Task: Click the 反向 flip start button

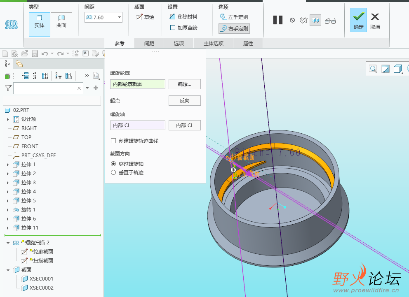Action: pyautogui.click(x=184, y=101)
